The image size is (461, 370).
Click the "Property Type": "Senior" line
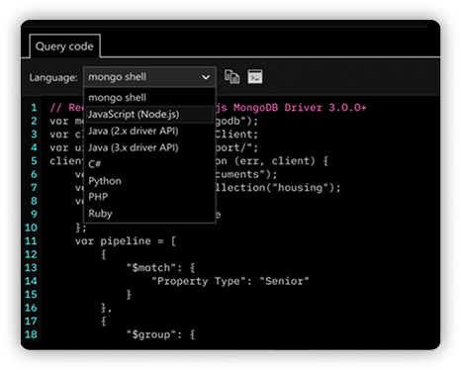point(230,281)
